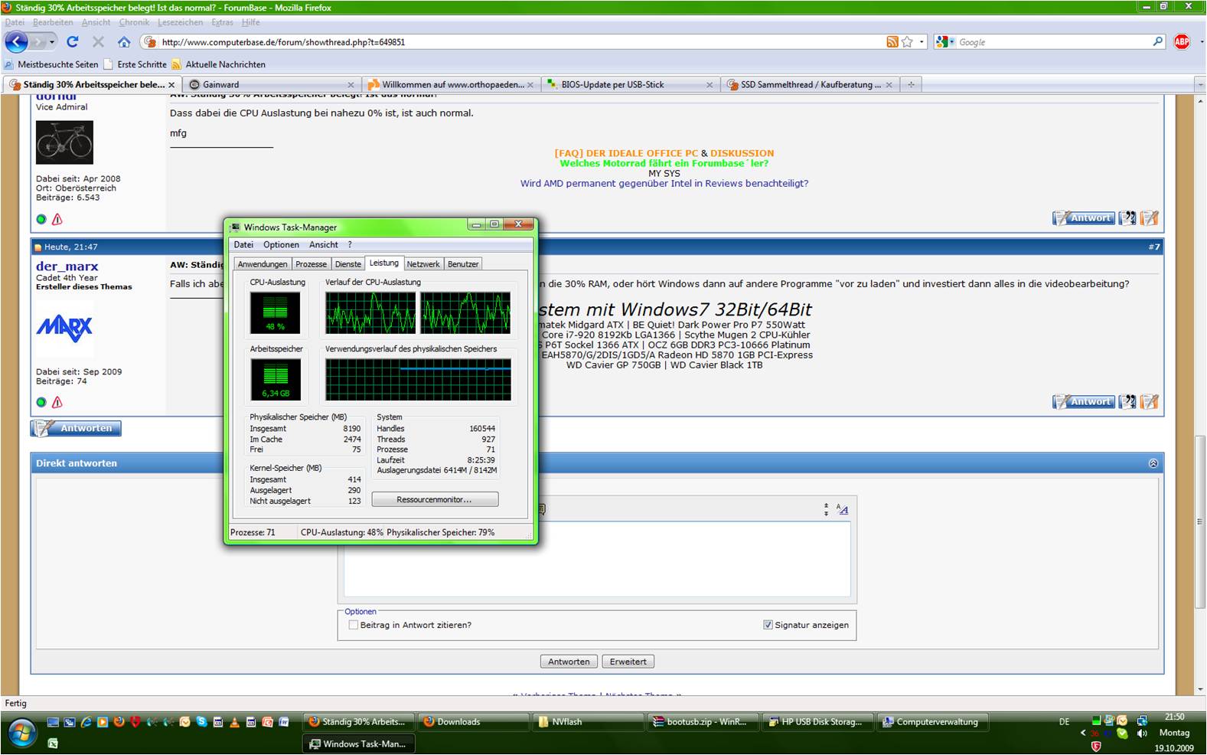The image size is (1207, 755).
Task: Open der_marx user profile link
Action: (67, 266)
